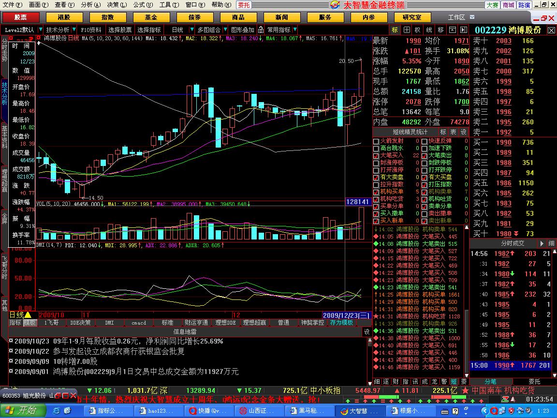Click the 委托 entrust button in menu bar

pyautogui.click(x=244, y=5)
